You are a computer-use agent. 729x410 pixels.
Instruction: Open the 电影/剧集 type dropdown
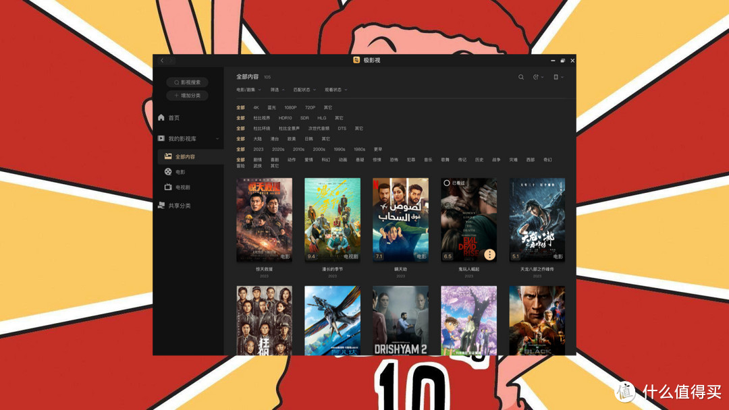[x=248, y=90]
